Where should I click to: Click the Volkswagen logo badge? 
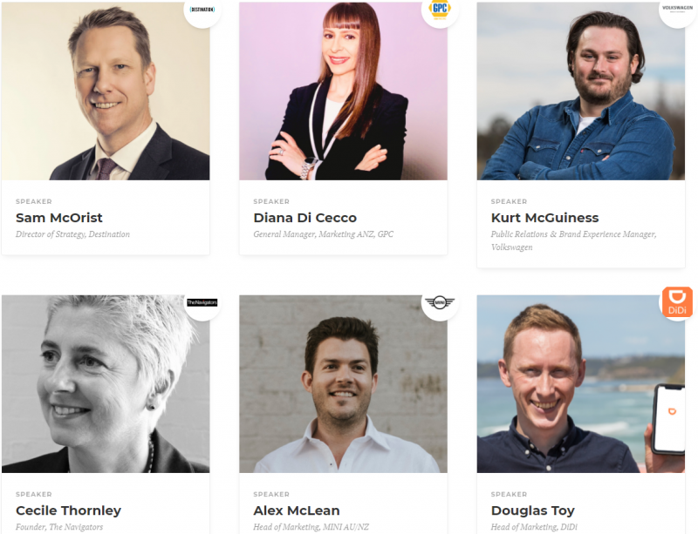click(678, 10)
